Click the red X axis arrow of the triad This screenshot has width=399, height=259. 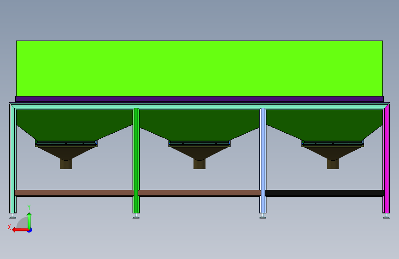[x=20, y=230]
